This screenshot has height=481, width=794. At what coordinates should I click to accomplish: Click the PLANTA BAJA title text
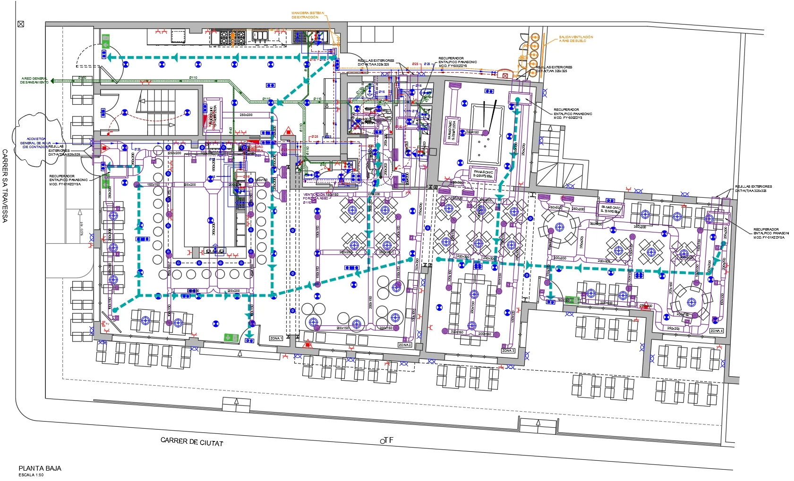(x=40, y=468)
